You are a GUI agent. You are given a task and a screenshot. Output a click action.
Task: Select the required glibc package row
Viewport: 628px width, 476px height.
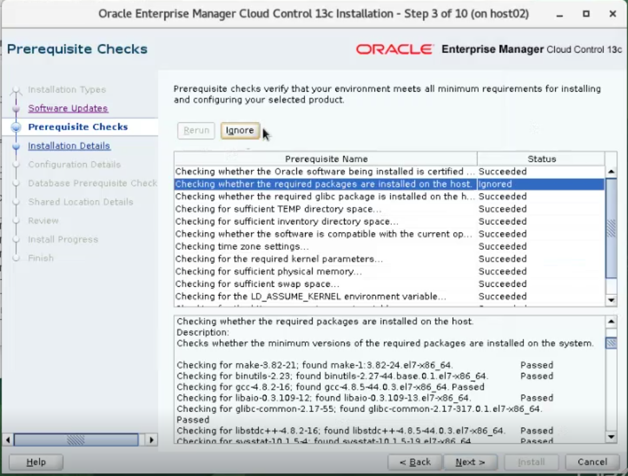389,196
